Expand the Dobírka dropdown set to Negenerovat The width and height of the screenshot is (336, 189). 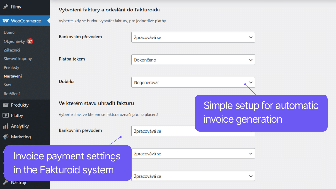coord(193,82)
